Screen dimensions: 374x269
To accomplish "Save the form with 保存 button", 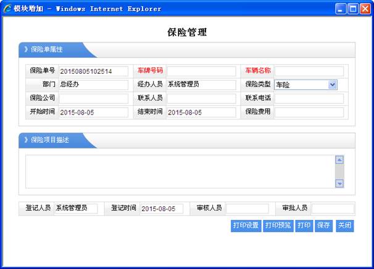I will click(x=323, y=226).
